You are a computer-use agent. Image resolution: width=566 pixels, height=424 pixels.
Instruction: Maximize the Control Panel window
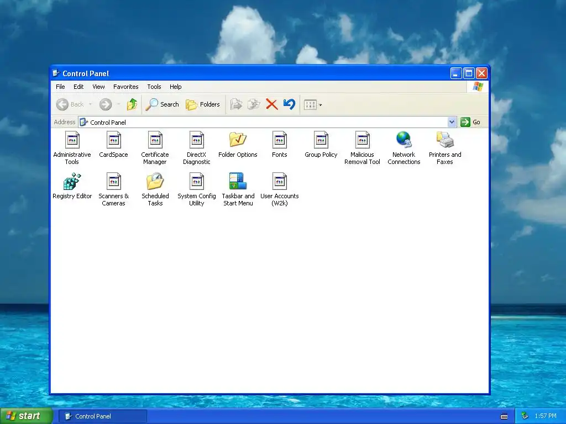469,73
